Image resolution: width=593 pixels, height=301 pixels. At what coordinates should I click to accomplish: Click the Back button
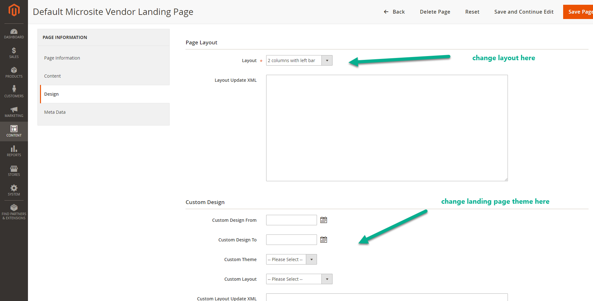point(394,12)
